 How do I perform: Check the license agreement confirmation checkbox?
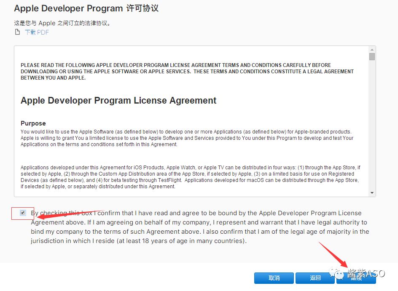(23, 213)
